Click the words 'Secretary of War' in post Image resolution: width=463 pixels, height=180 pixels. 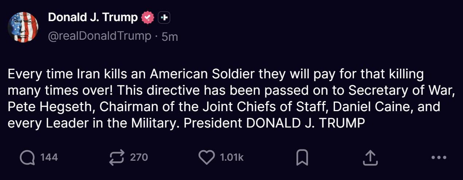[x=401, y=91]
